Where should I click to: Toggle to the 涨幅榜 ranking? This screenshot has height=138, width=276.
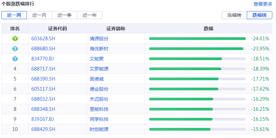[x=234, y=15]
